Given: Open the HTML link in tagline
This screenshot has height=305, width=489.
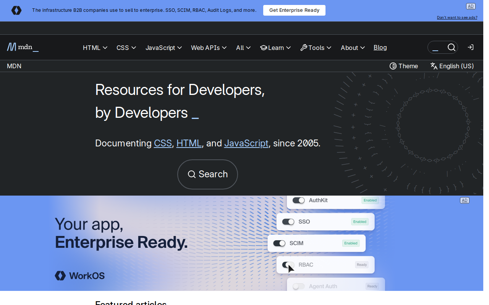Looking at the screenshot, I should [x=189, y=143].
